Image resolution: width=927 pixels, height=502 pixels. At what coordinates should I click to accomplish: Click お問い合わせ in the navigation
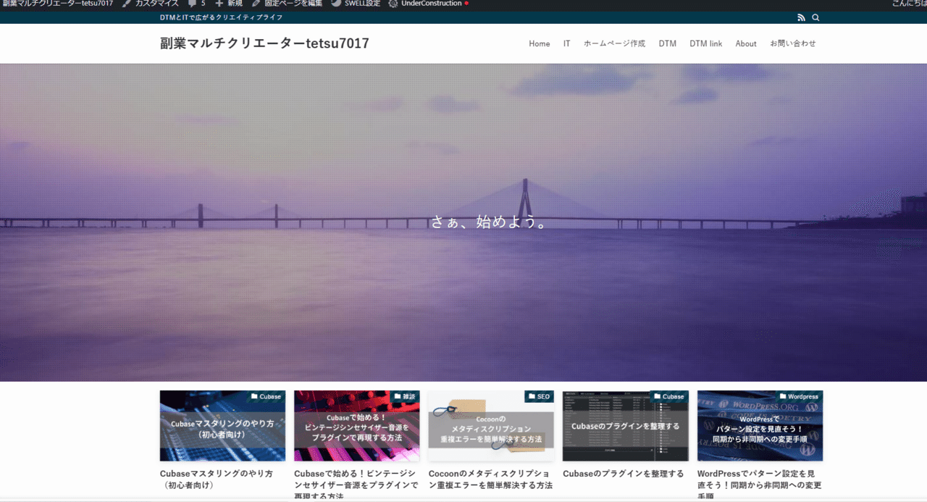[794, 43]
